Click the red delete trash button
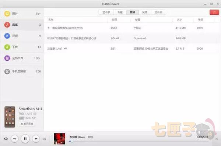The image size is (221, 146). (x=214, y=13)
